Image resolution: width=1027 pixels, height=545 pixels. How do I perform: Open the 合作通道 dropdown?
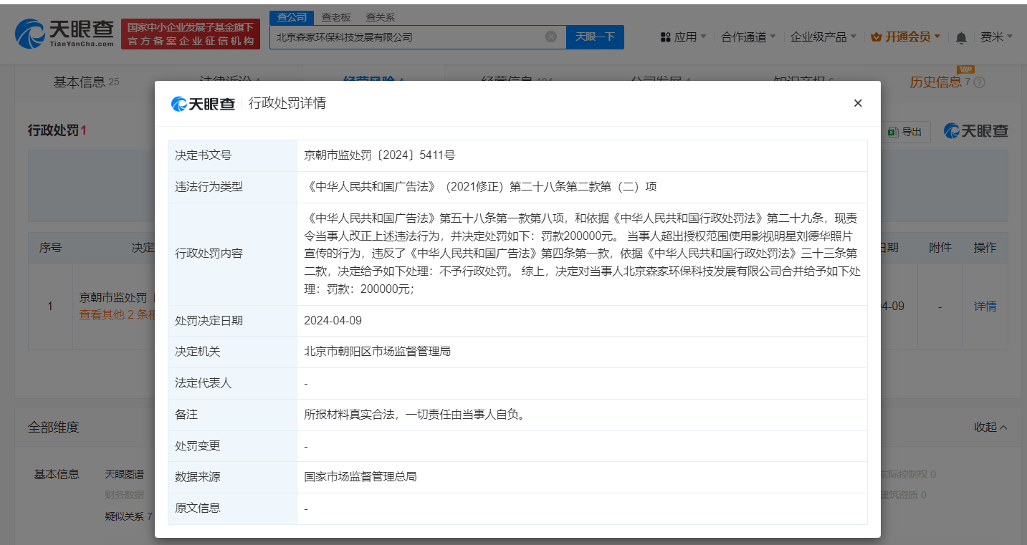pyautogui.click(x=745, y=37)
